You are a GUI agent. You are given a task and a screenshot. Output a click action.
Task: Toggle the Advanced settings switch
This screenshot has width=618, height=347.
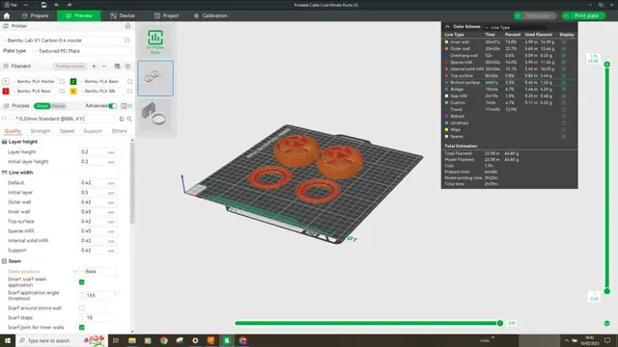pos(113,106)
